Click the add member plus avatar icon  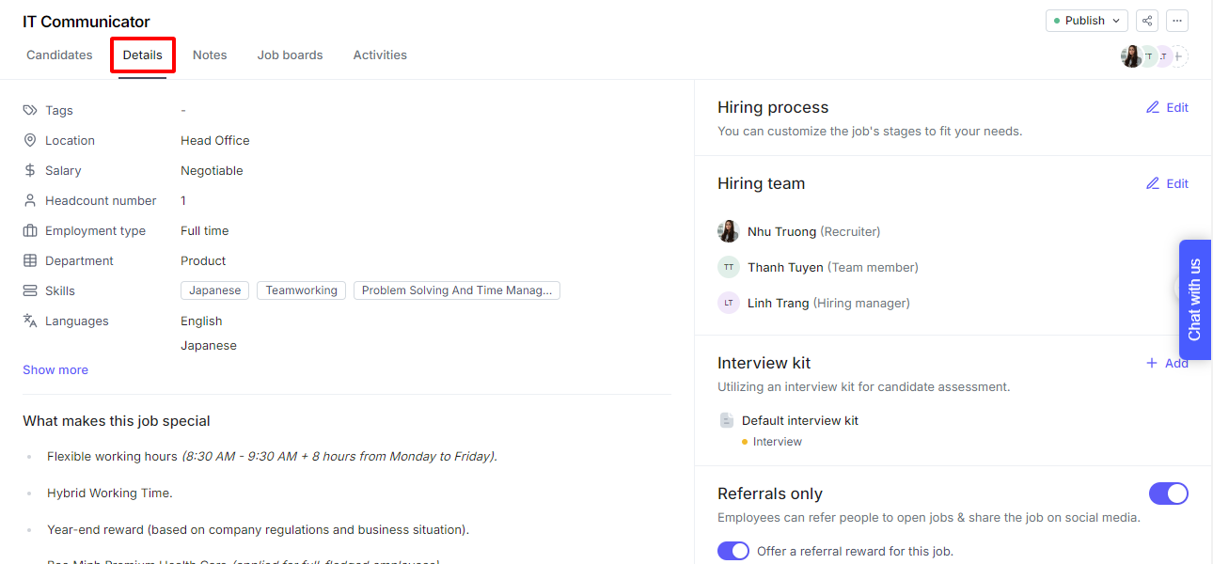click(x=1178, y=56)
